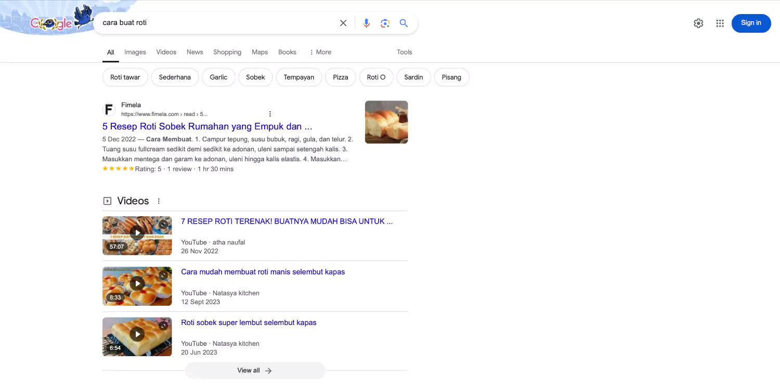Click the magnifying glass search button
Screen dimensions: 780x391
(x=404, y=23)
